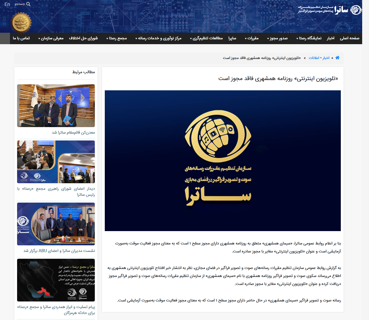Image resolution: width=369 pixels, height=320 pixels.
Task: Click paragraph beginning بنا بر اعلام روابط عمومی
Action: point(228,247)
